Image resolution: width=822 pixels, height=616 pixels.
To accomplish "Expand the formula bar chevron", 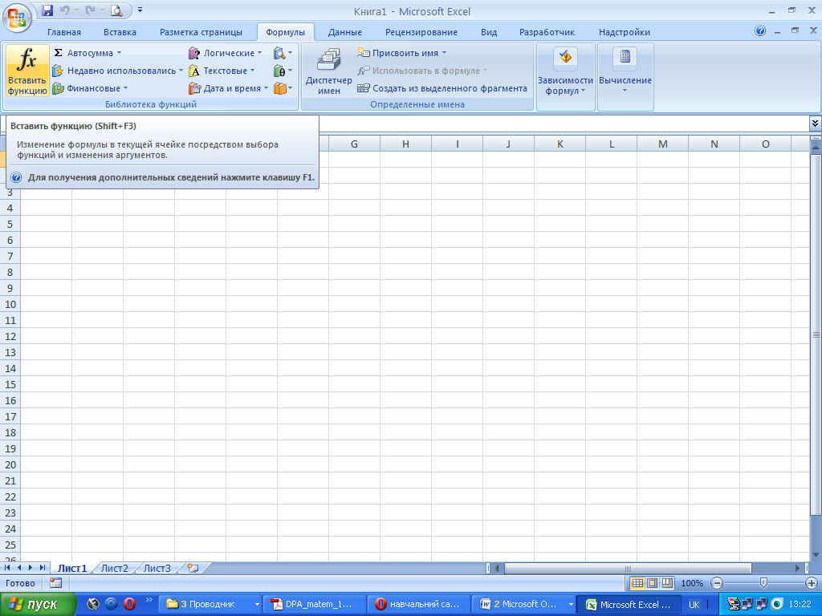I will tap(815, 123).
